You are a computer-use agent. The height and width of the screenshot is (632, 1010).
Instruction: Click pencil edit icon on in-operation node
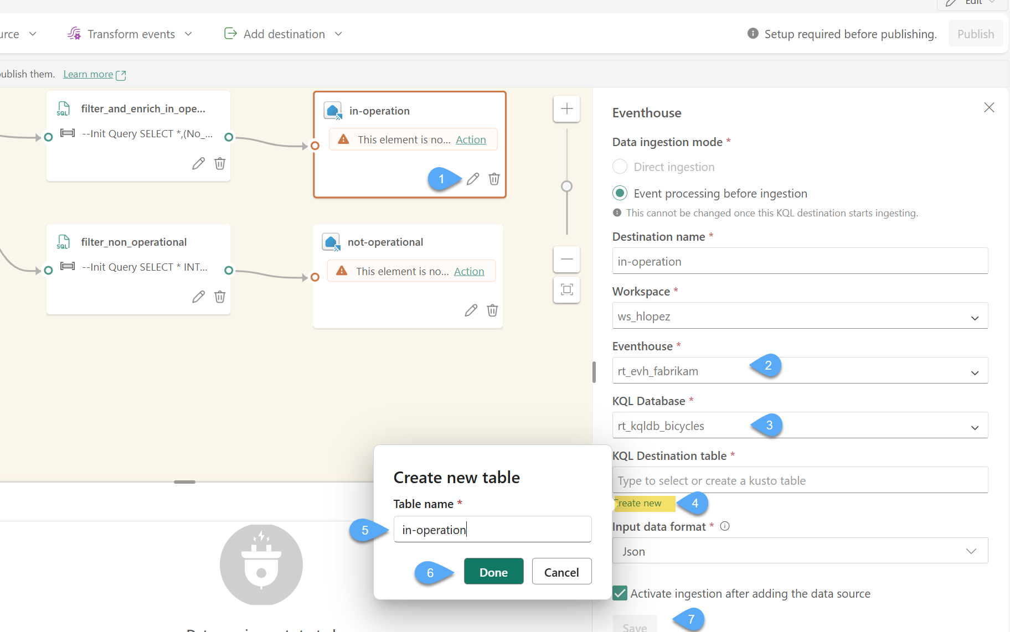click(472, 179)
